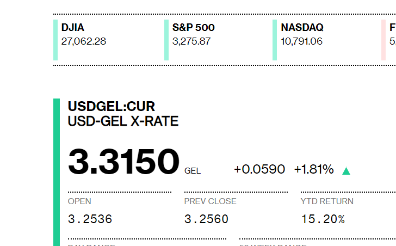Click the +1.81% percentage change
Image resolution: width=396 pixels, height=246 pixels.
click(x=314, y=169)
